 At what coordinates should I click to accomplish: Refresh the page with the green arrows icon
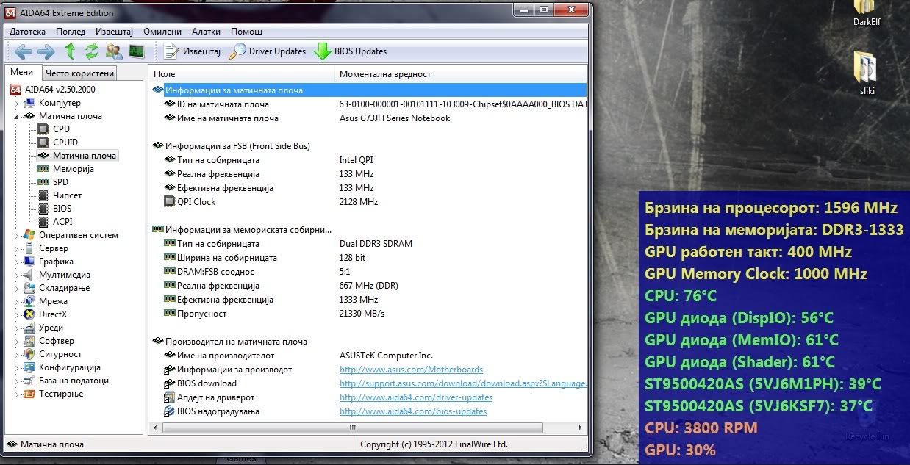(x=92, y=51)
